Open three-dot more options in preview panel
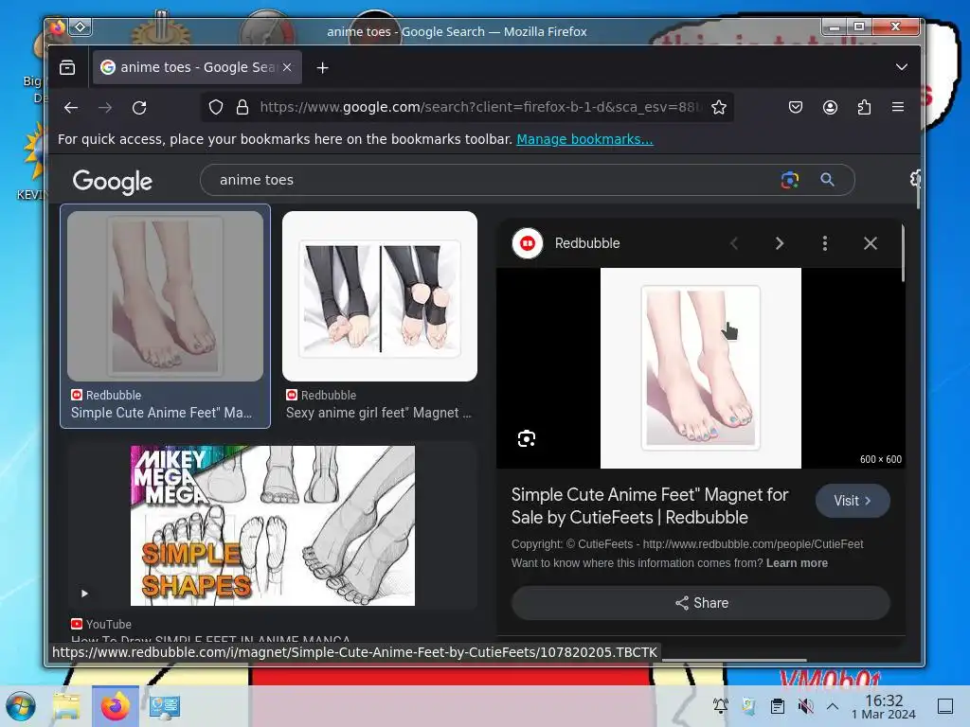 pos(825,243)
